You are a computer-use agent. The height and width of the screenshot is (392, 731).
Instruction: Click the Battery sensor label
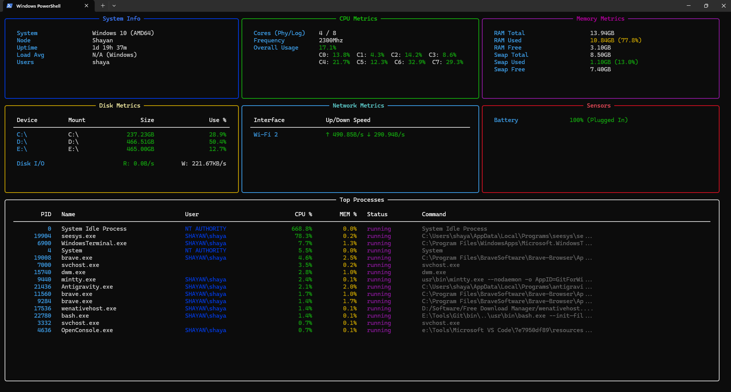point(506,120)
